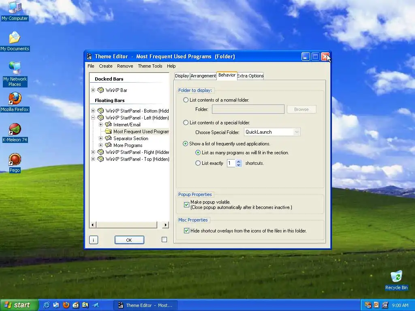Expand WinXP StartPanel - Top node

(x=93, y=159)
